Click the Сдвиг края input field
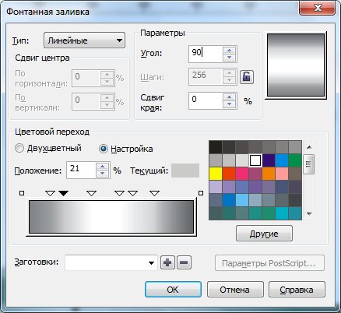The width and height of the screenshot is (341, 313). pyautogui.click(x=206, y=100)
